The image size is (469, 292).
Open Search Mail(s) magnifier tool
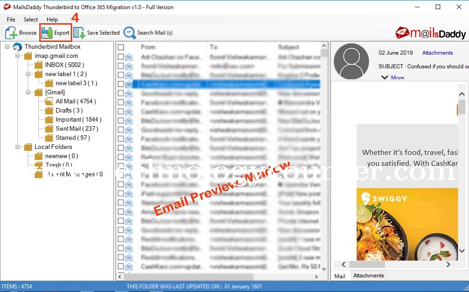point(130,33)
